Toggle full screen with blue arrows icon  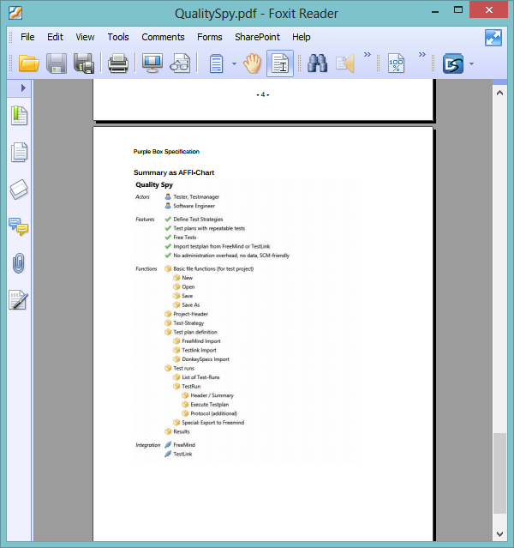click(x=493, y=38)
